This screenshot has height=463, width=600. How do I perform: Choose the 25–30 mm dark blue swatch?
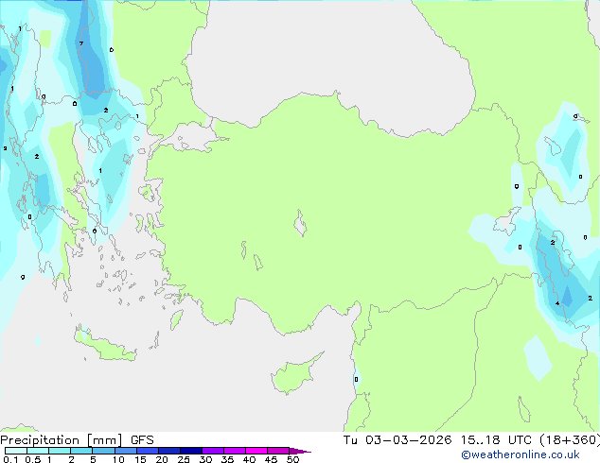click(x=190, y=451)
